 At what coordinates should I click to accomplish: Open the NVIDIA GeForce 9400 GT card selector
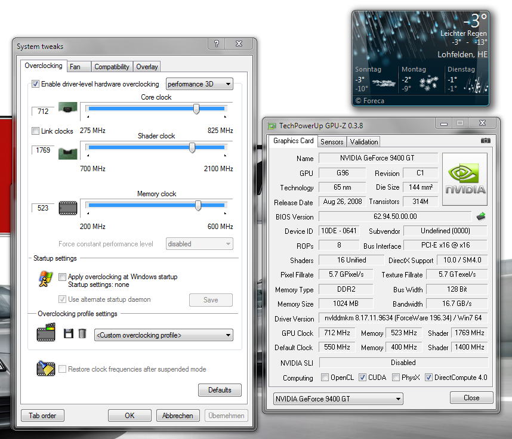tap(338, 398)
